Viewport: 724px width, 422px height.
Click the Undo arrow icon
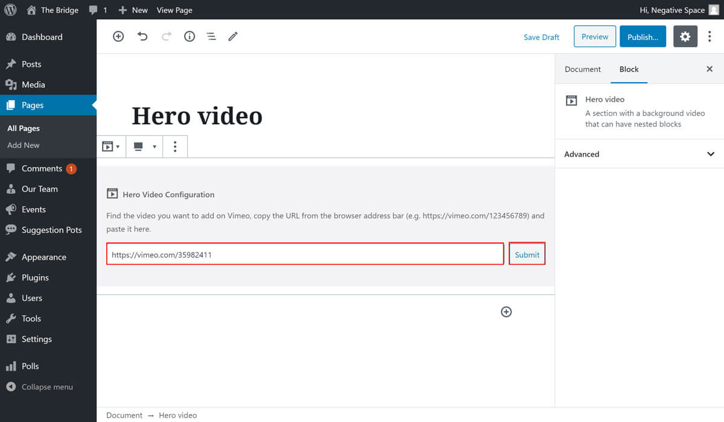[x=142, y=37]
